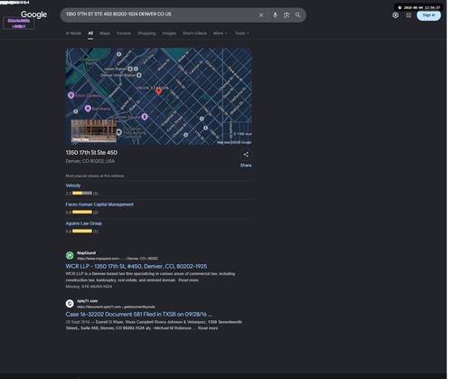
Task: Click Ball Arena map marker
Action: pyautogui.click(x=88, y=109)
